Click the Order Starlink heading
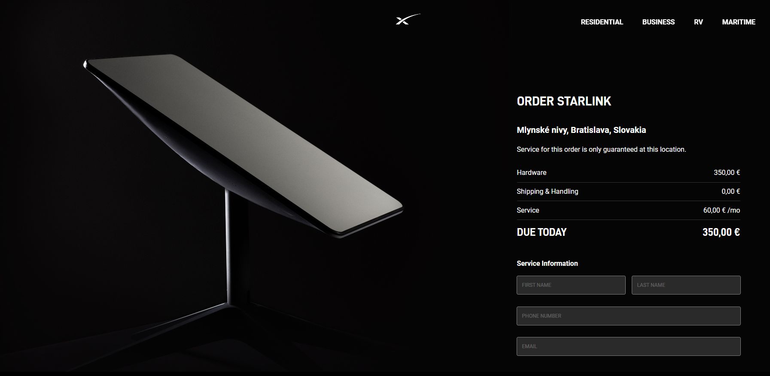Viewport: 770px width, 376px height. pyautogui.click(x=564, y=101)
